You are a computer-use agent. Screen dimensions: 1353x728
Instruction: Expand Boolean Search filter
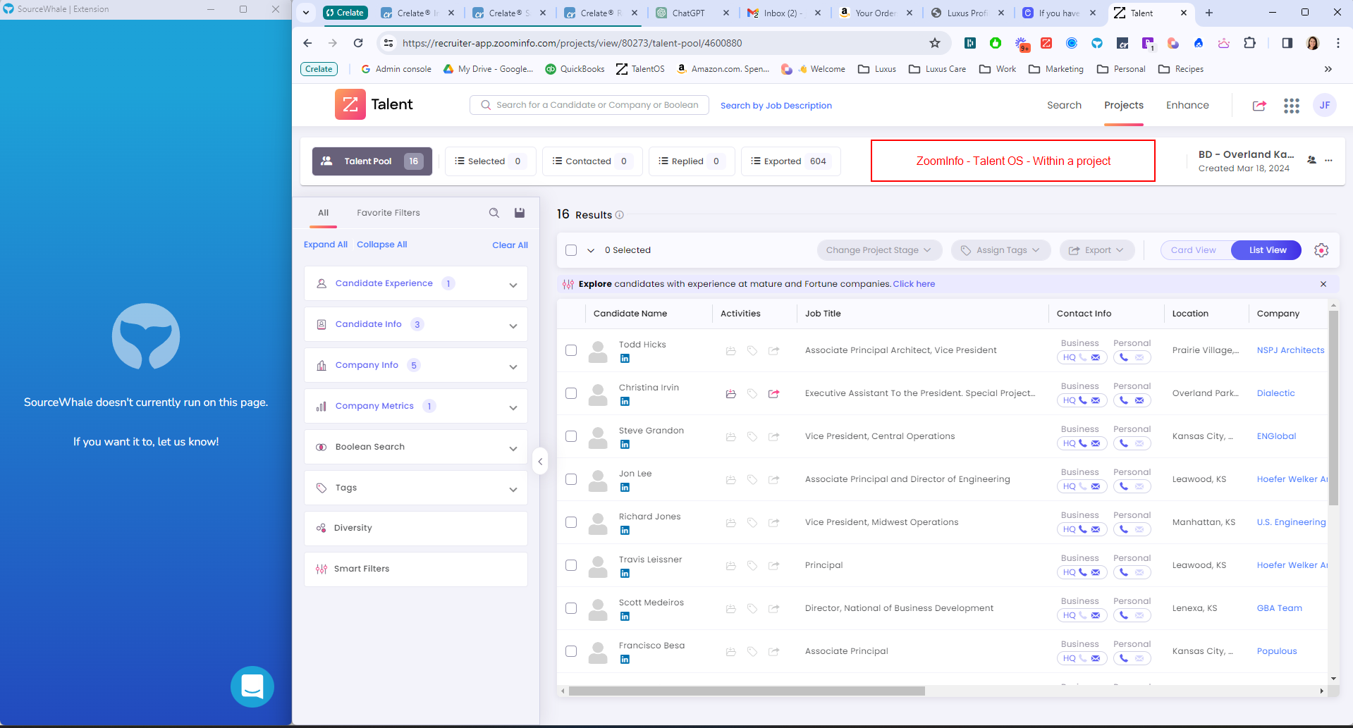(416, 447)
